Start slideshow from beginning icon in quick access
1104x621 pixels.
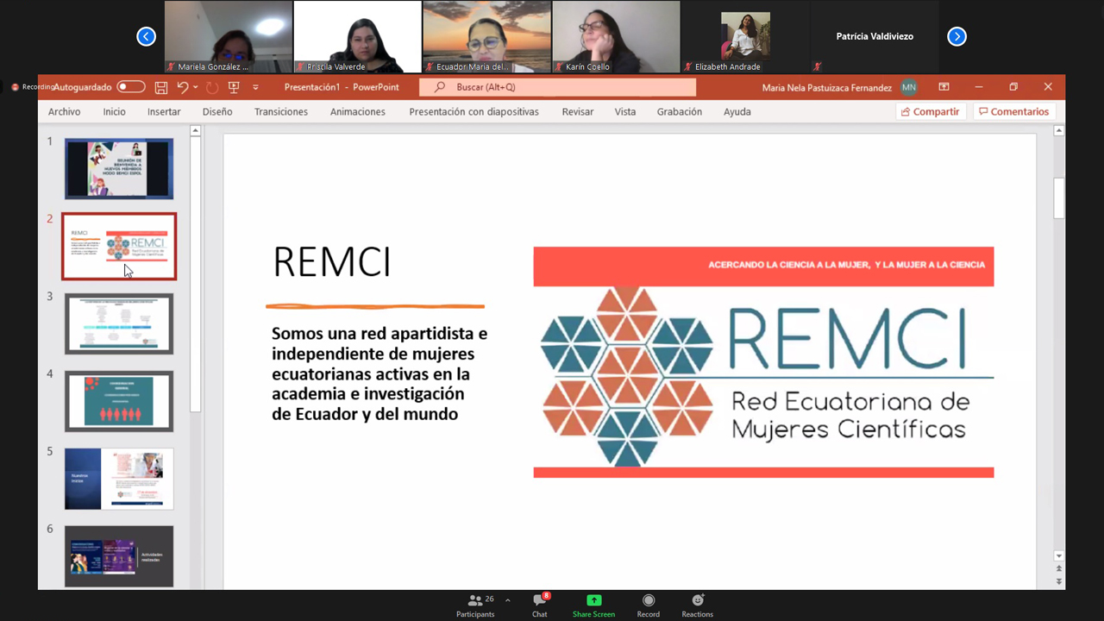pos(234,87)
